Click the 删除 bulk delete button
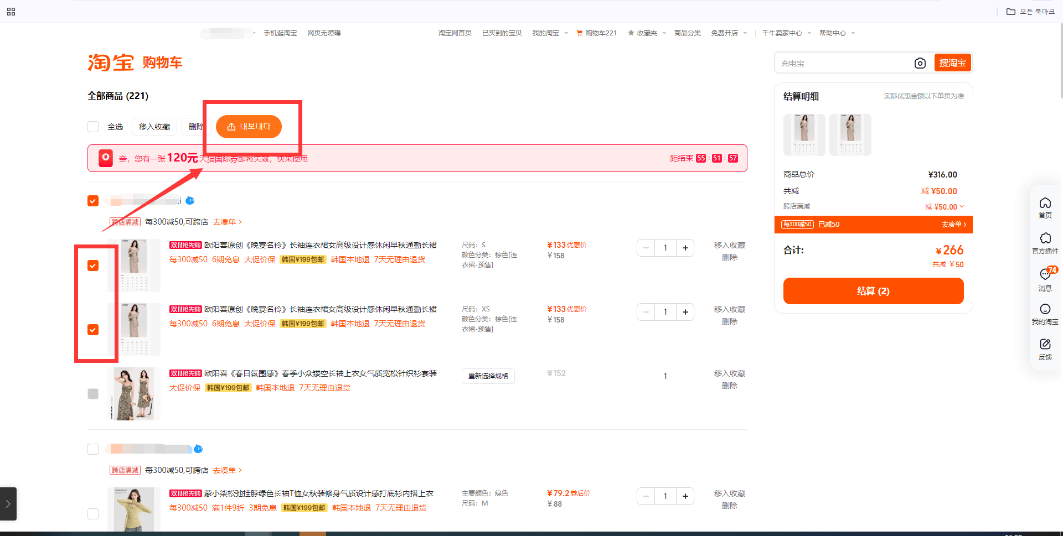The width and height of the screenshot is (1063, 536). (x=195, y=127)
